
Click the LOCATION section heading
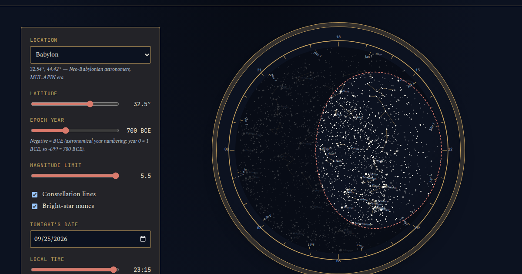[43, 40]
